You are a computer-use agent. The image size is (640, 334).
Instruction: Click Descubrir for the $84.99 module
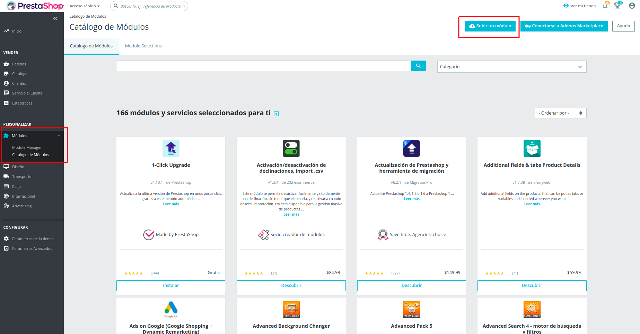[291, 286]
